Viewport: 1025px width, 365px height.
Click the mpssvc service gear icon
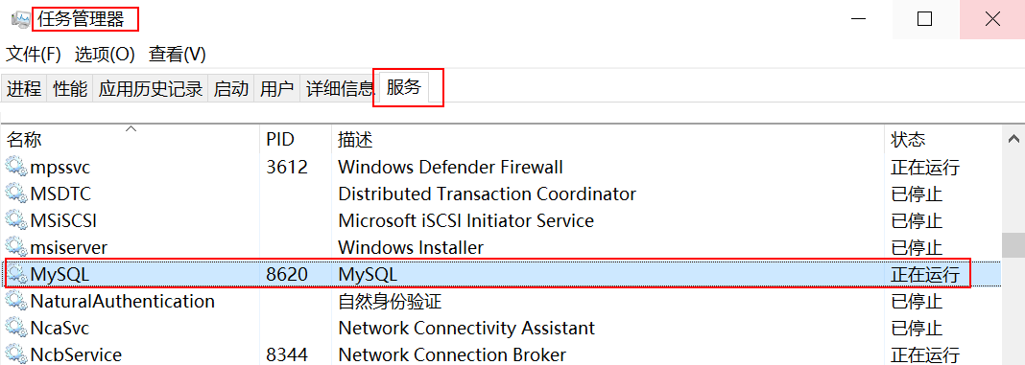15,167
